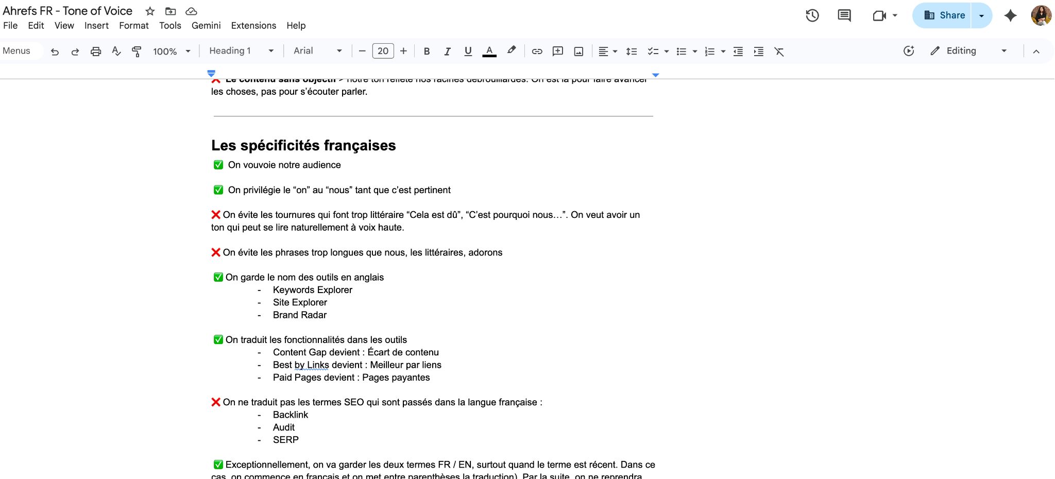Screen dimensions: 1055x479
Task: Open the Gemini menu
Action: tap(206, 26)
